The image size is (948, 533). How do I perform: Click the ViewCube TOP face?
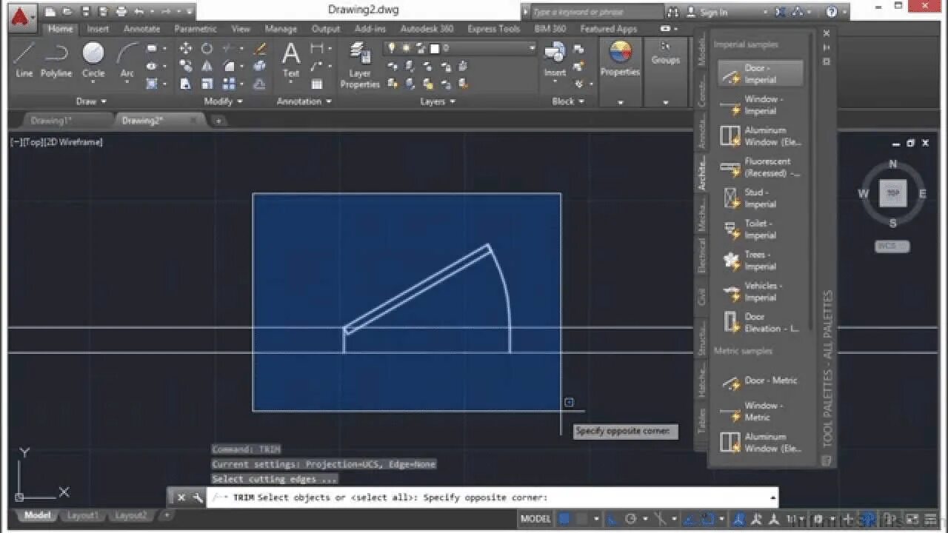(893, 192)
